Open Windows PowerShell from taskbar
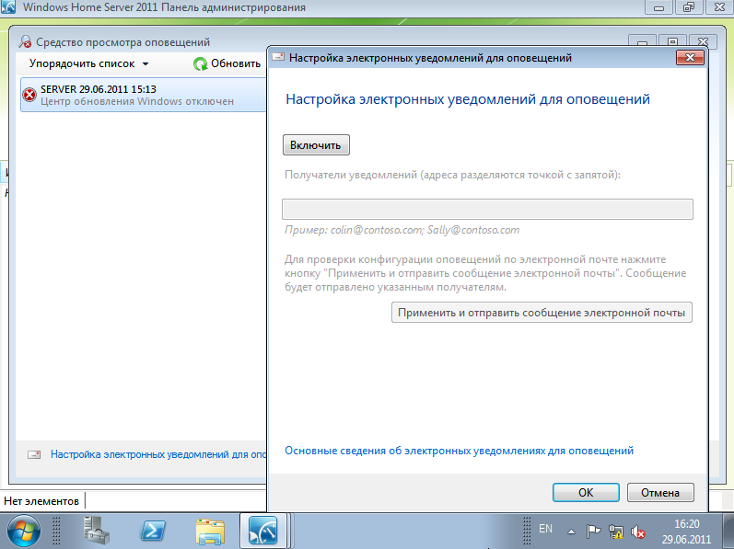The height and width of the screenshot is (549, 734). [153, 531]
